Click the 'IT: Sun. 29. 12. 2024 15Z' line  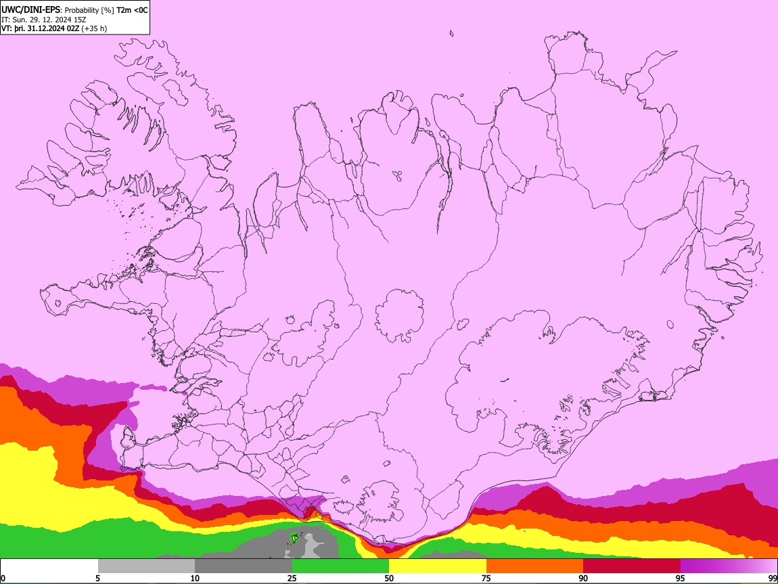click(44, 20)
